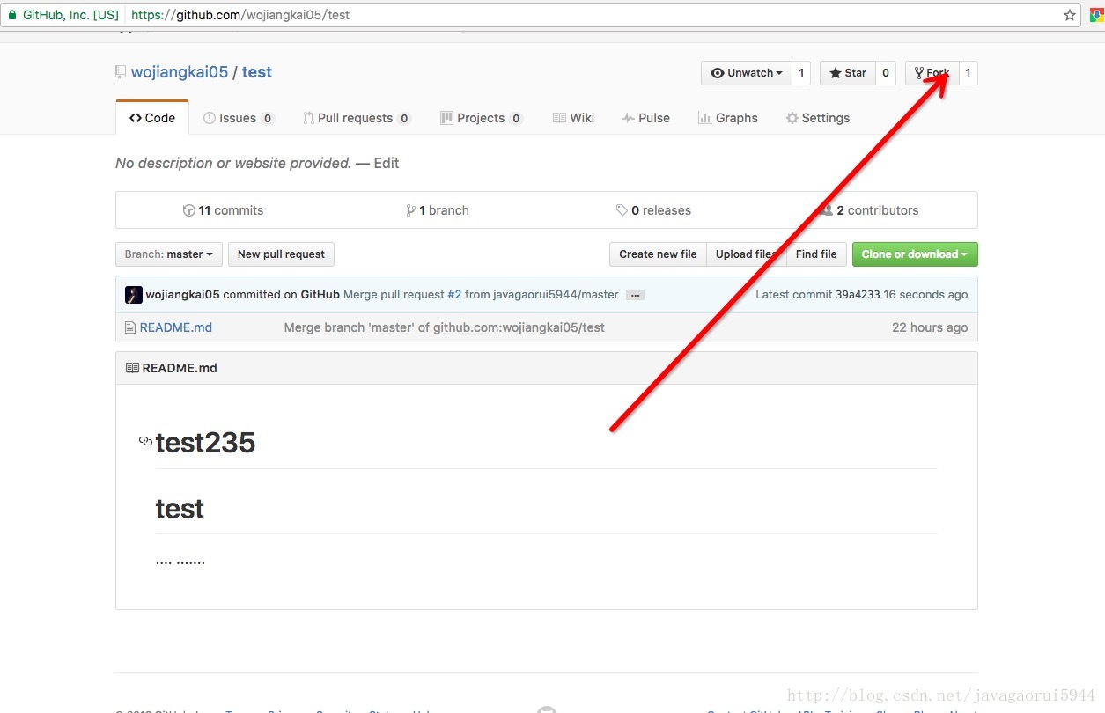Click the repository book icon
The height and width of the screenshot is (713, 1105).
coord(121,72)
